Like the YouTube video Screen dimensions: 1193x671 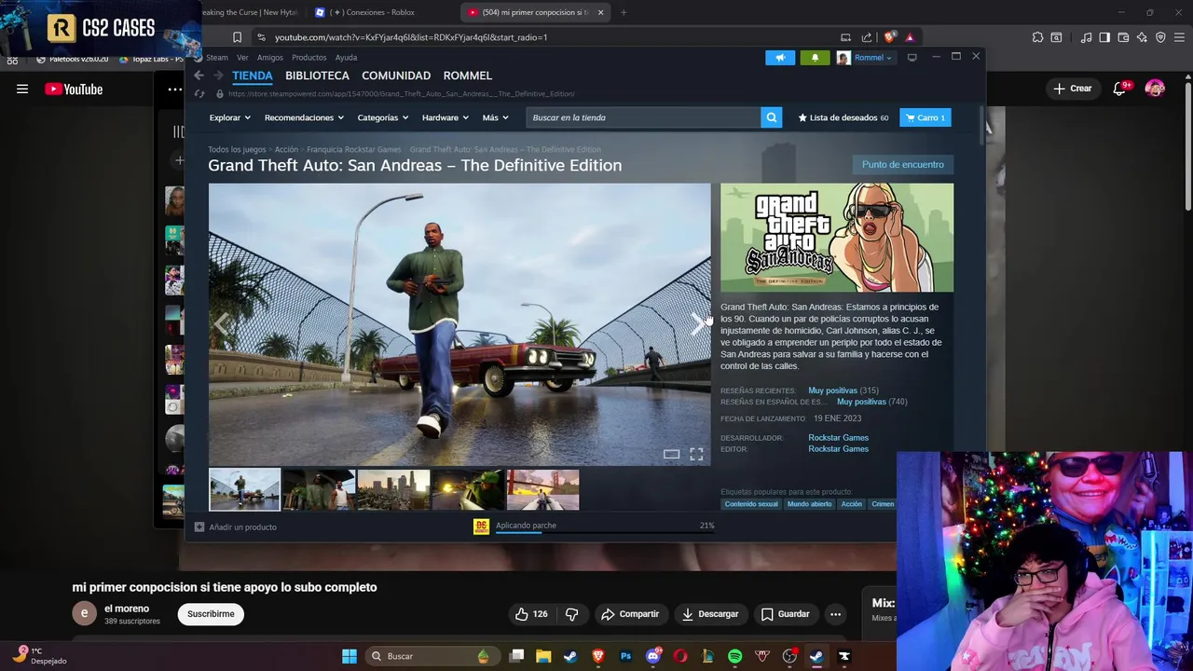(x=531, y=614)
